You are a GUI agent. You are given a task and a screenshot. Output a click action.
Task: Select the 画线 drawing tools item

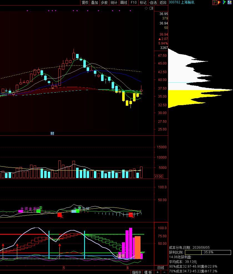[124, 3]
